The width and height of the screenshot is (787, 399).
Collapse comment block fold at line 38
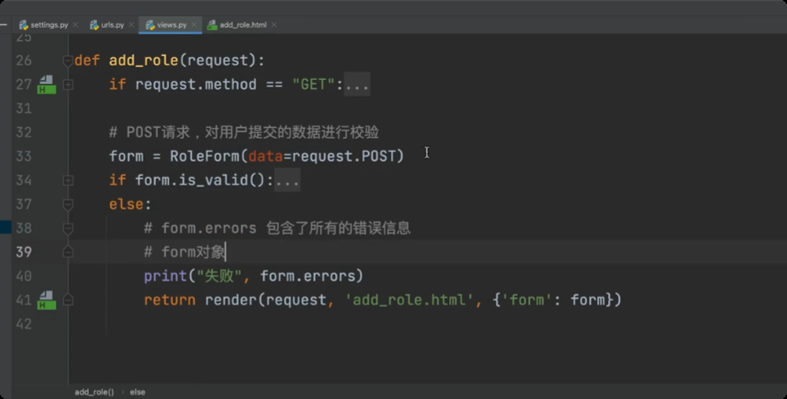click(68, 228)
